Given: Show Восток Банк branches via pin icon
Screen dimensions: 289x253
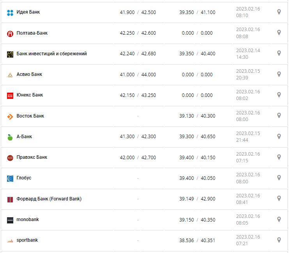Looking at the screenshot, I should click(279, 116).
